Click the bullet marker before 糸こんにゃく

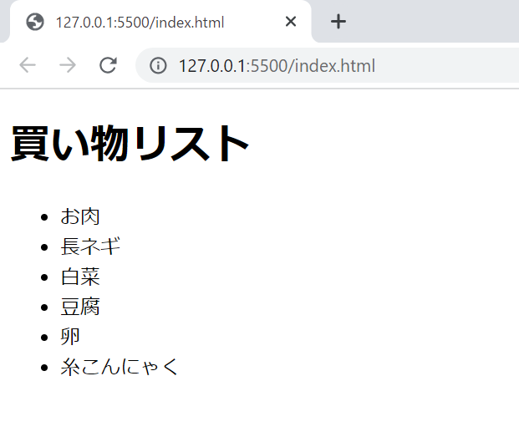[x=44, y=368]
